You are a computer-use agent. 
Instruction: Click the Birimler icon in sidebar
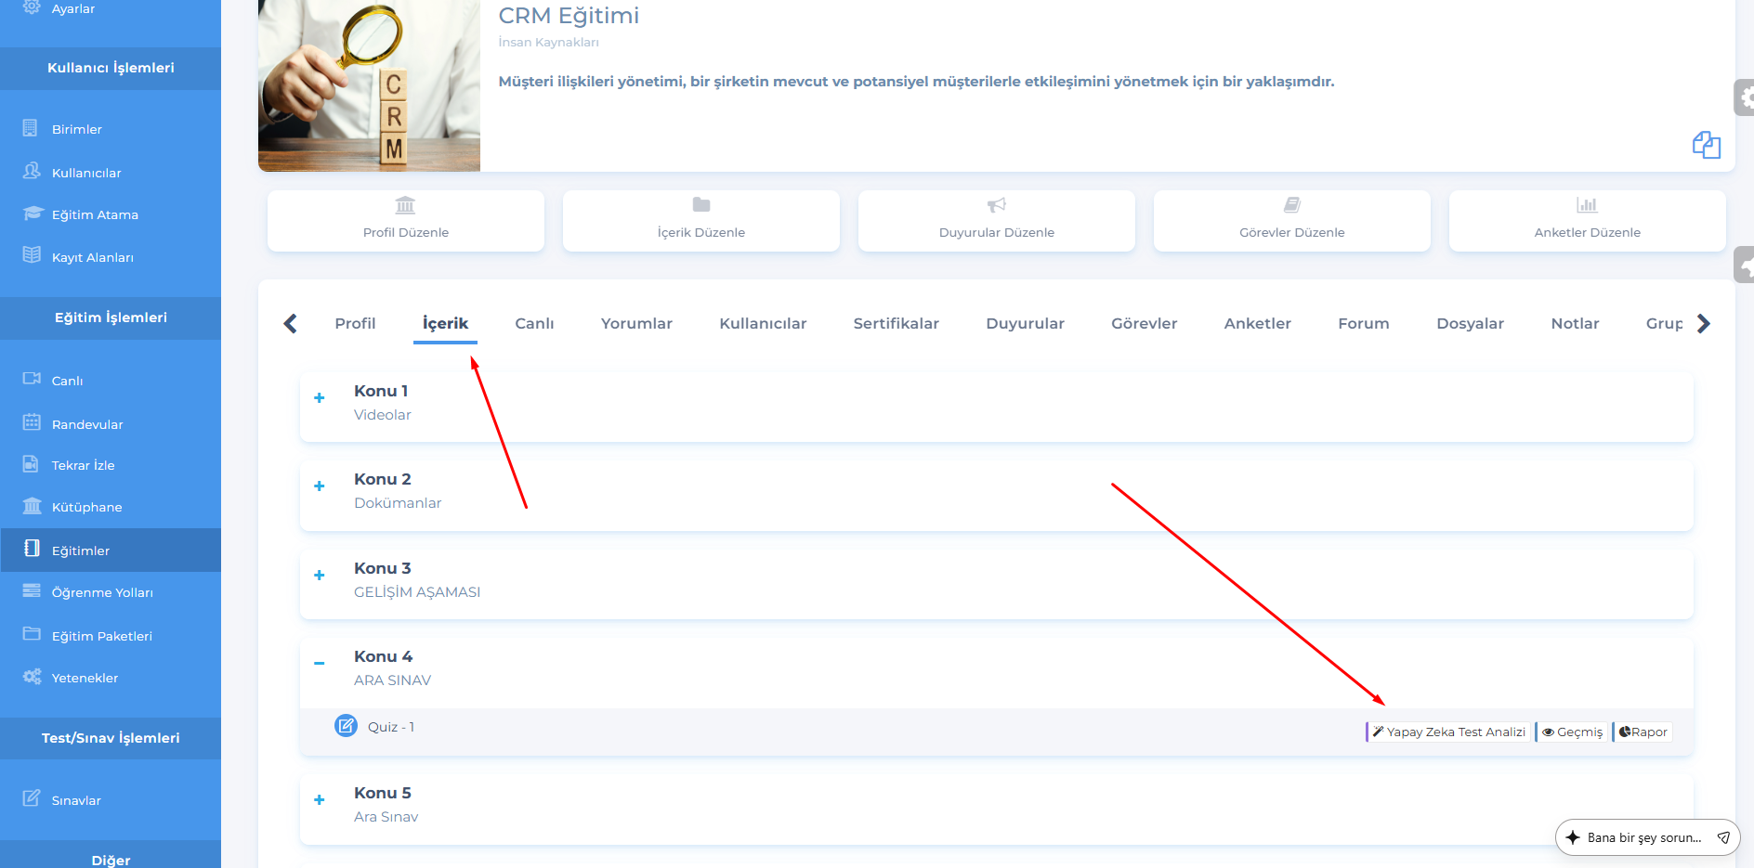click(32, 128)
